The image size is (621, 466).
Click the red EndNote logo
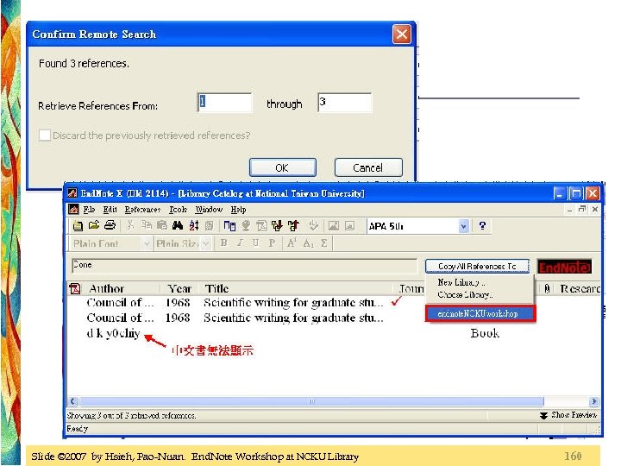pos(564,267)
